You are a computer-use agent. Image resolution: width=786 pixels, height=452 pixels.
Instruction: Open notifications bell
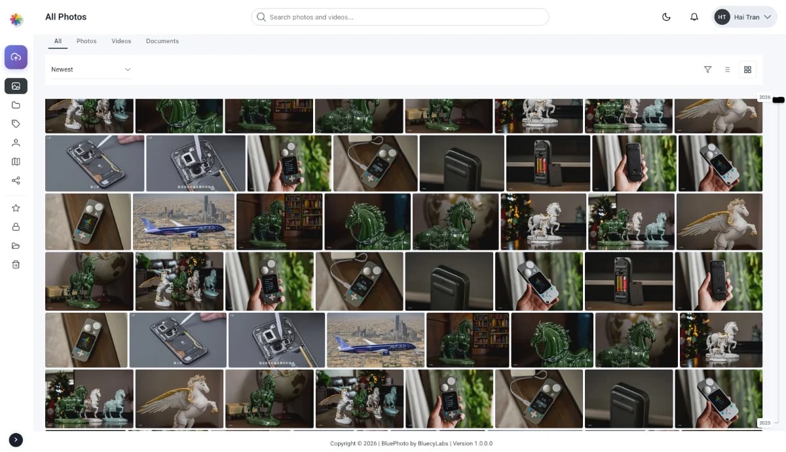click(x=694, y=17)
